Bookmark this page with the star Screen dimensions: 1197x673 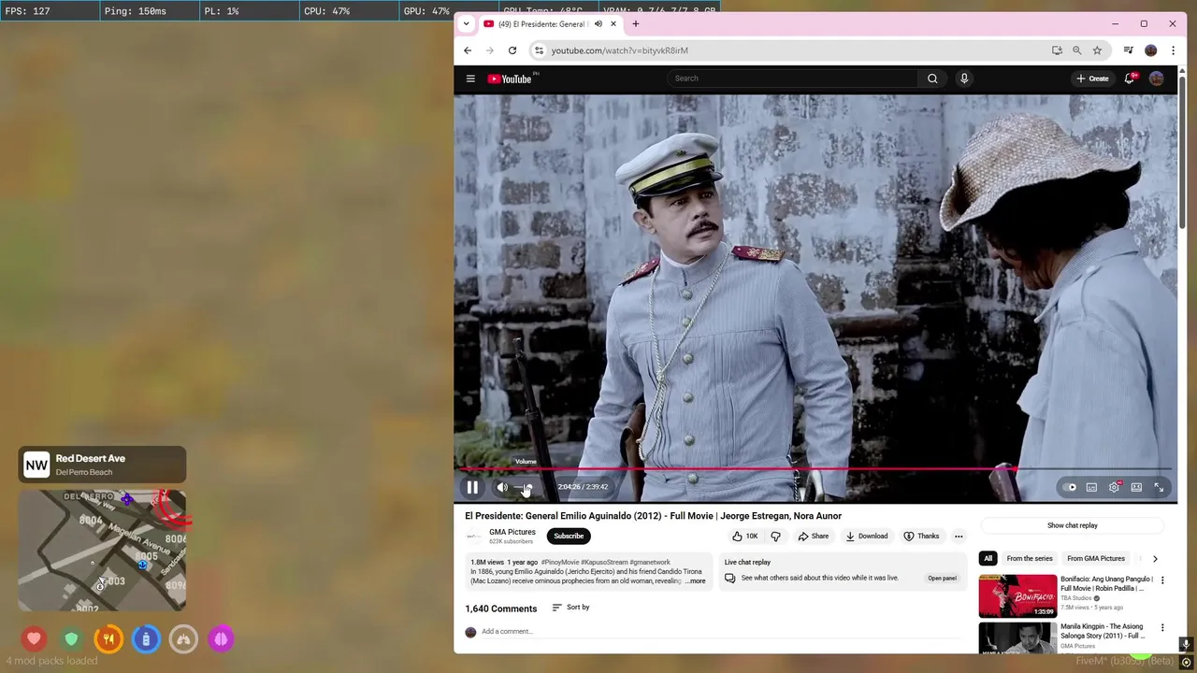tap(1097, 50)
